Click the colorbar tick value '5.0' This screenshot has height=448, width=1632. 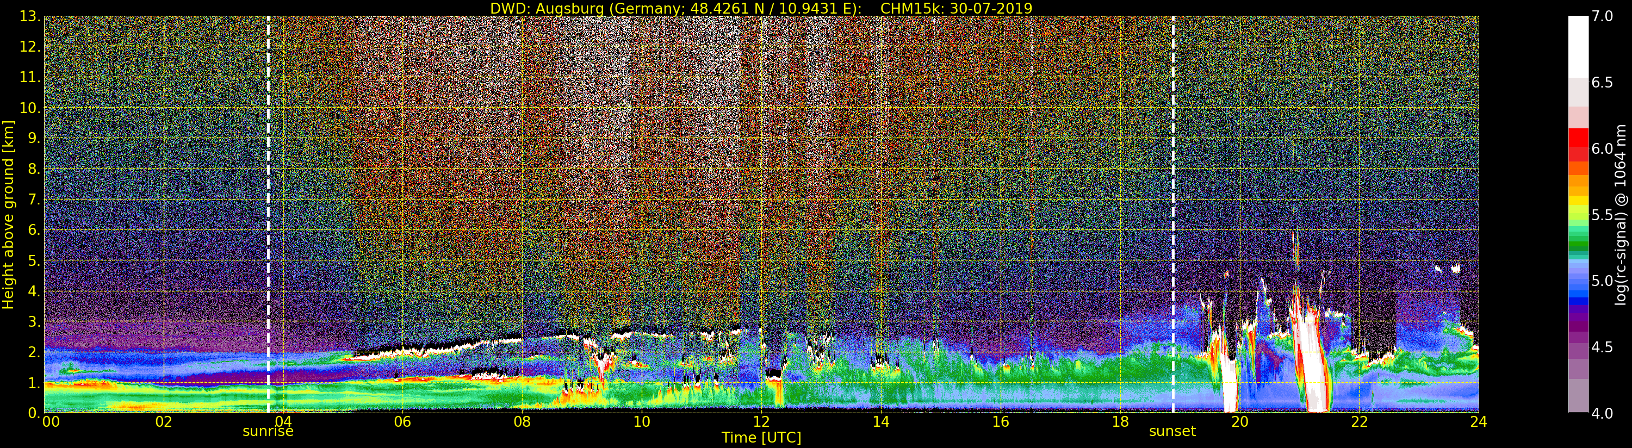tap(1602, 281)
